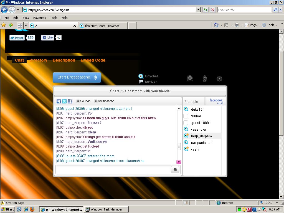Expand the address bar URL dropdown

[198, 10]
